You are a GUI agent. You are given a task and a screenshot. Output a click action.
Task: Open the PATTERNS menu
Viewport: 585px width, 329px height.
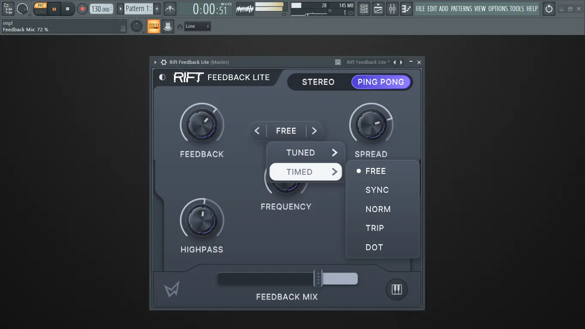pos(462,9)
